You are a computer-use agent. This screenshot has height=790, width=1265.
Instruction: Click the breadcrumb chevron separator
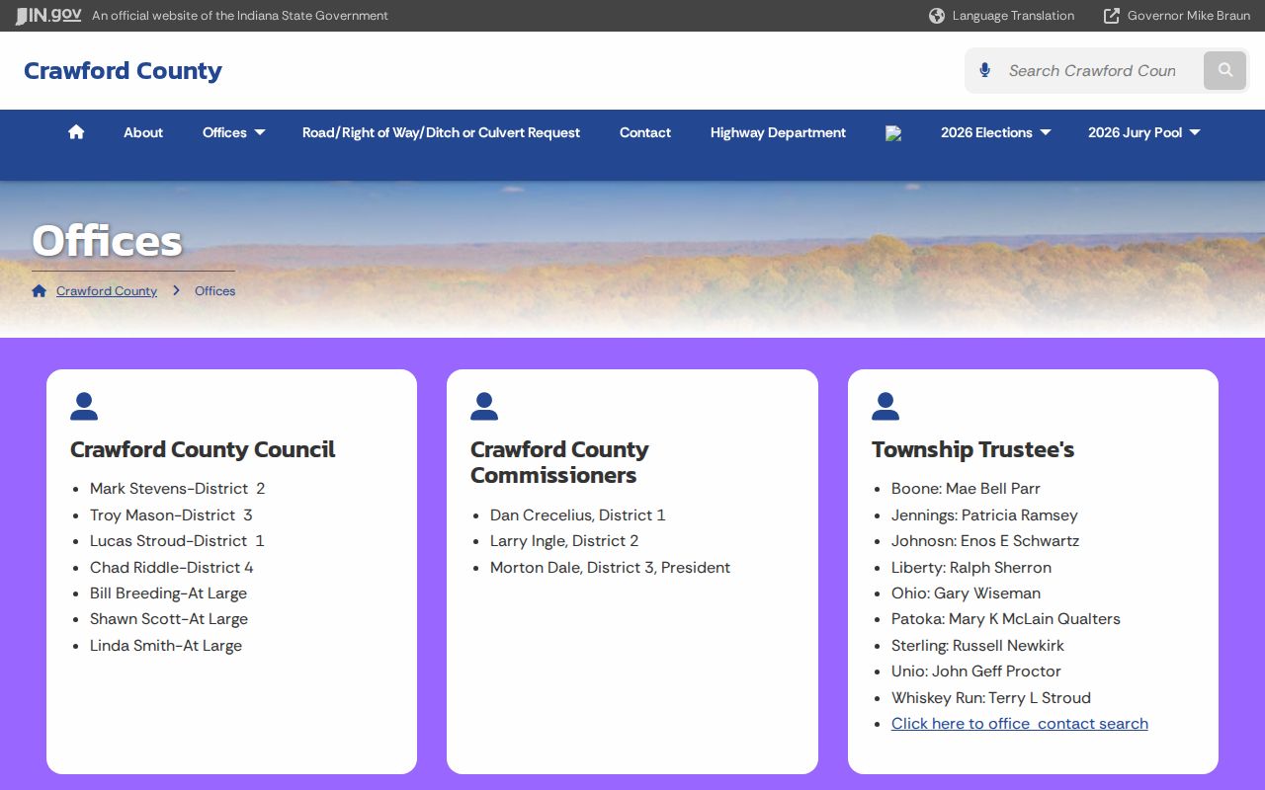(176, 290)
